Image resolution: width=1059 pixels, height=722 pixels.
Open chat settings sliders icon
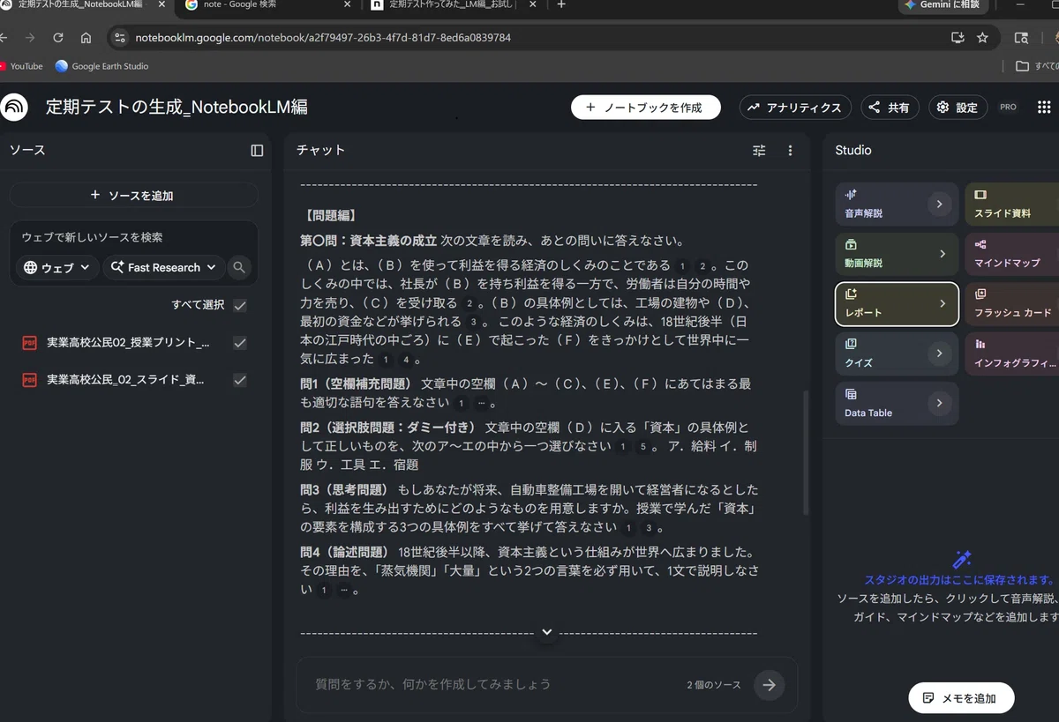(759, 151)
